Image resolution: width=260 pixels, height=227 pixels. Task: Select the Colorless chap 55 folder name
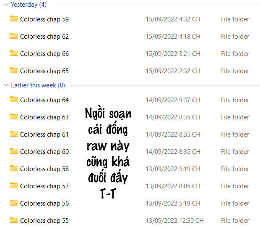[44, 221]
